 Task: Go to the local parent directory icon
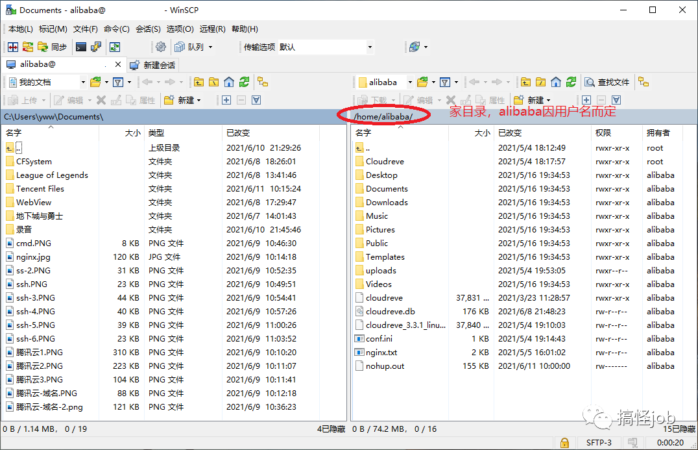pyautogui.click(x=199, y=82)
